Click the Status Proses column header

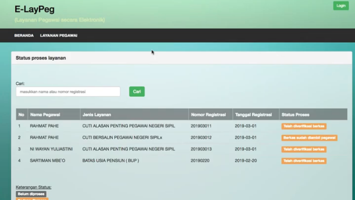coord(296,114)
